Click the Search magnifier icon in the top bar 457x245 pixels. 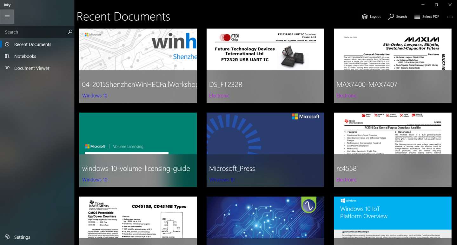(391, 17)
